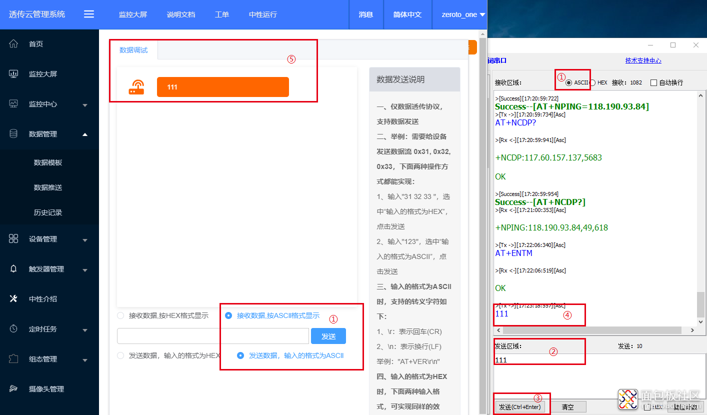Select 接收数据,按ASCII格式显示 radio option
The width and height of the screenshot is (707, 415).
(x=228, y=315)
